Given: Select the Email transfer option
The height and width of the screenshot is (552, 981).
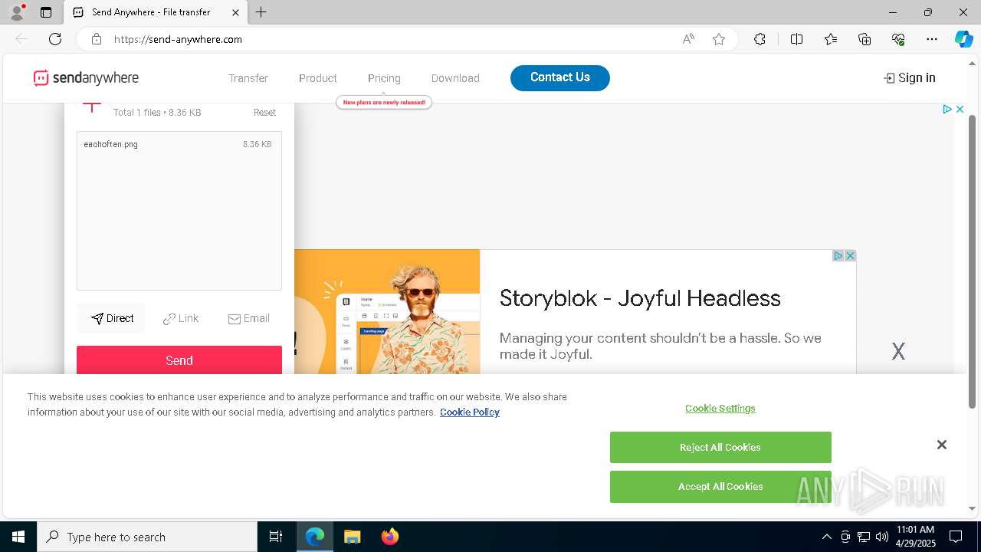Looking at the screenshot, I should pos(249,318).
